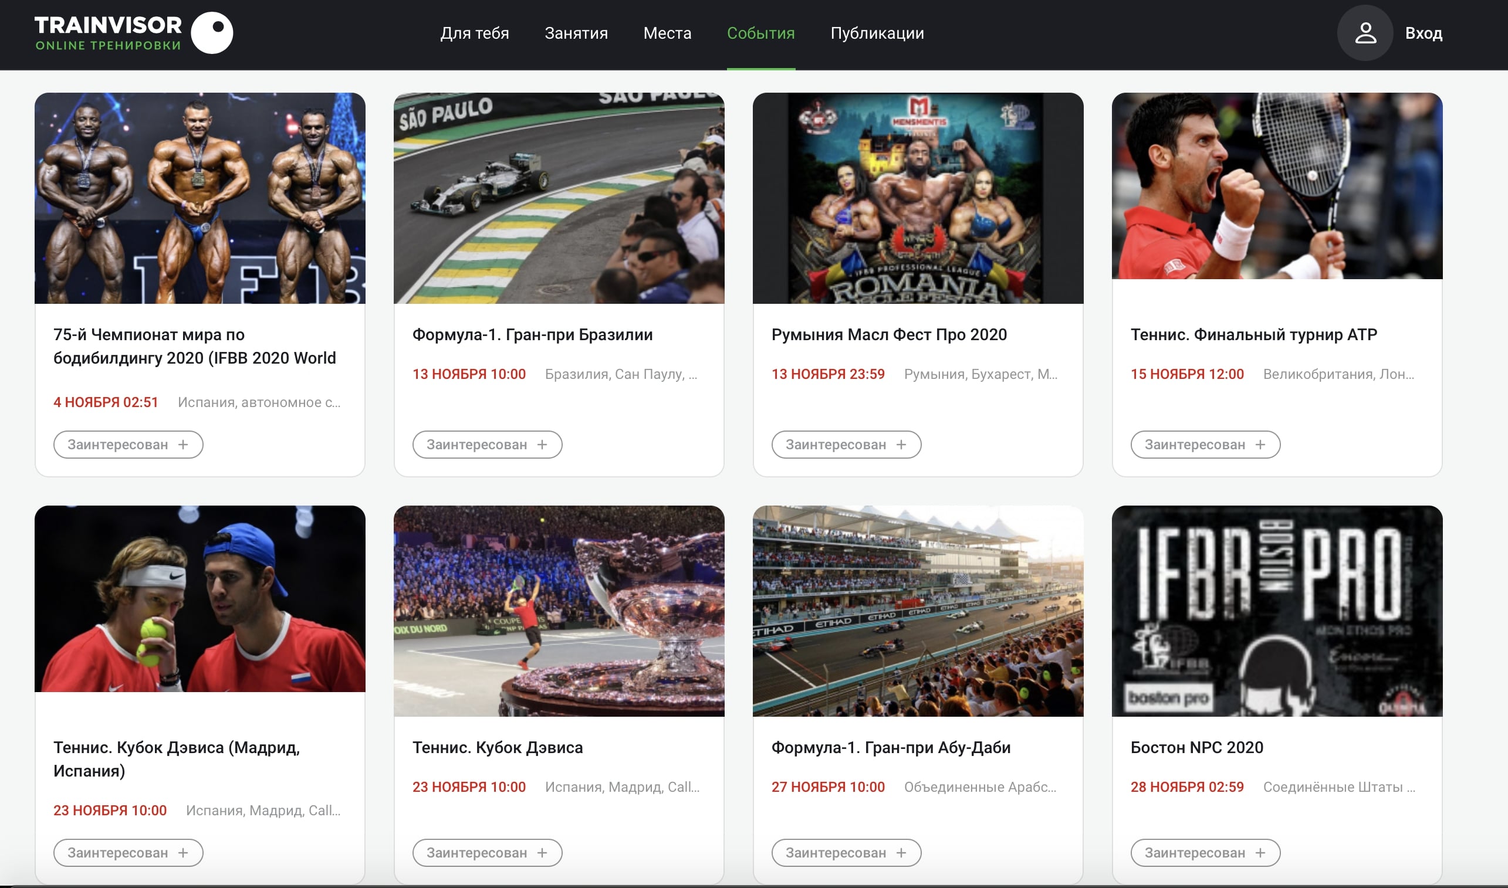Click plus icon on Бостон NPC 2020 card
Image resolution: width=1508 pixels, height=888 pixels.
tap(1260, 853)
